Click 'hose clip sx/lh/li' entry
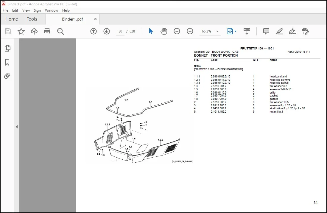The image size is (327, 213). (279, 83)
